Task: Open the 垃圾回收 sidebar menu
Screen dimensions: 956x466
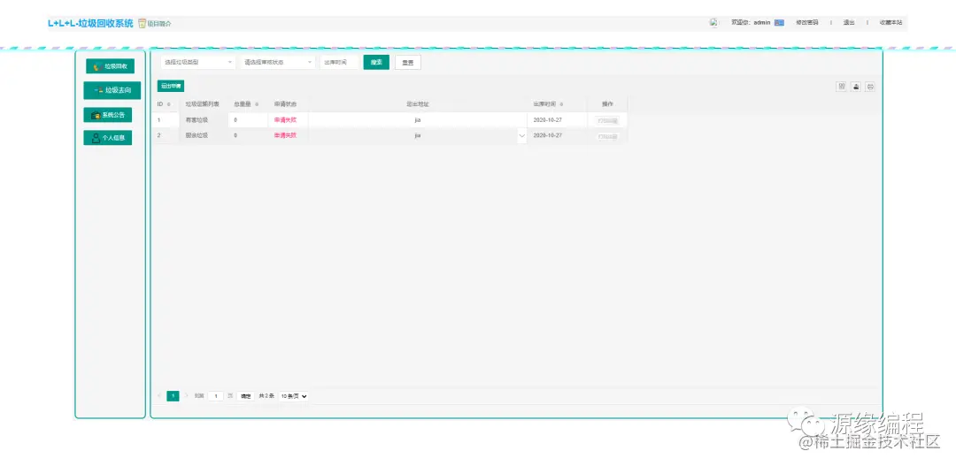Action: click(x=111, y=66)
